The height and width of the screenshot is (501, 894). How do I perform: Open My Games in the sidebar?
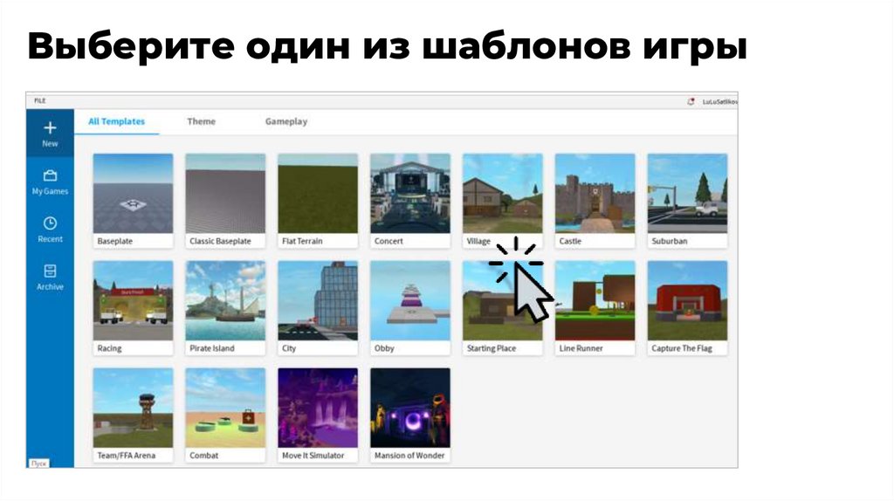tap(50, 182)
